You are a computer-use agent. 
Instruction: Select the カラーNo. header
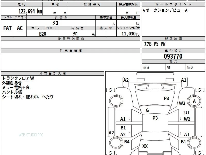click(43, 28)
